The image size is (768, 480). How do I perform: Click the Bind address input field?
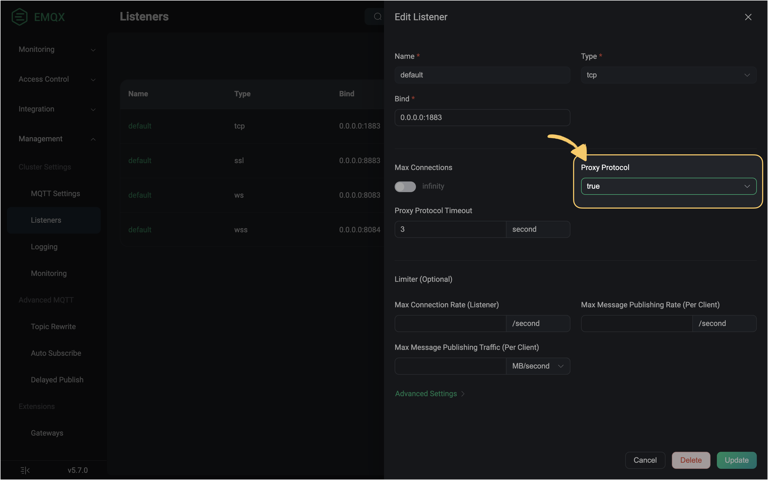[482, 117]
